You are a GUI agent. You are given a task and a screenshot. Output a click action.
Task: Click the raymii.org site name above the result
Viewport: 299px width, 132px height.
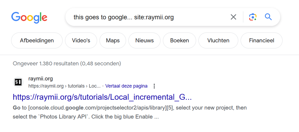tap(40, 79)
